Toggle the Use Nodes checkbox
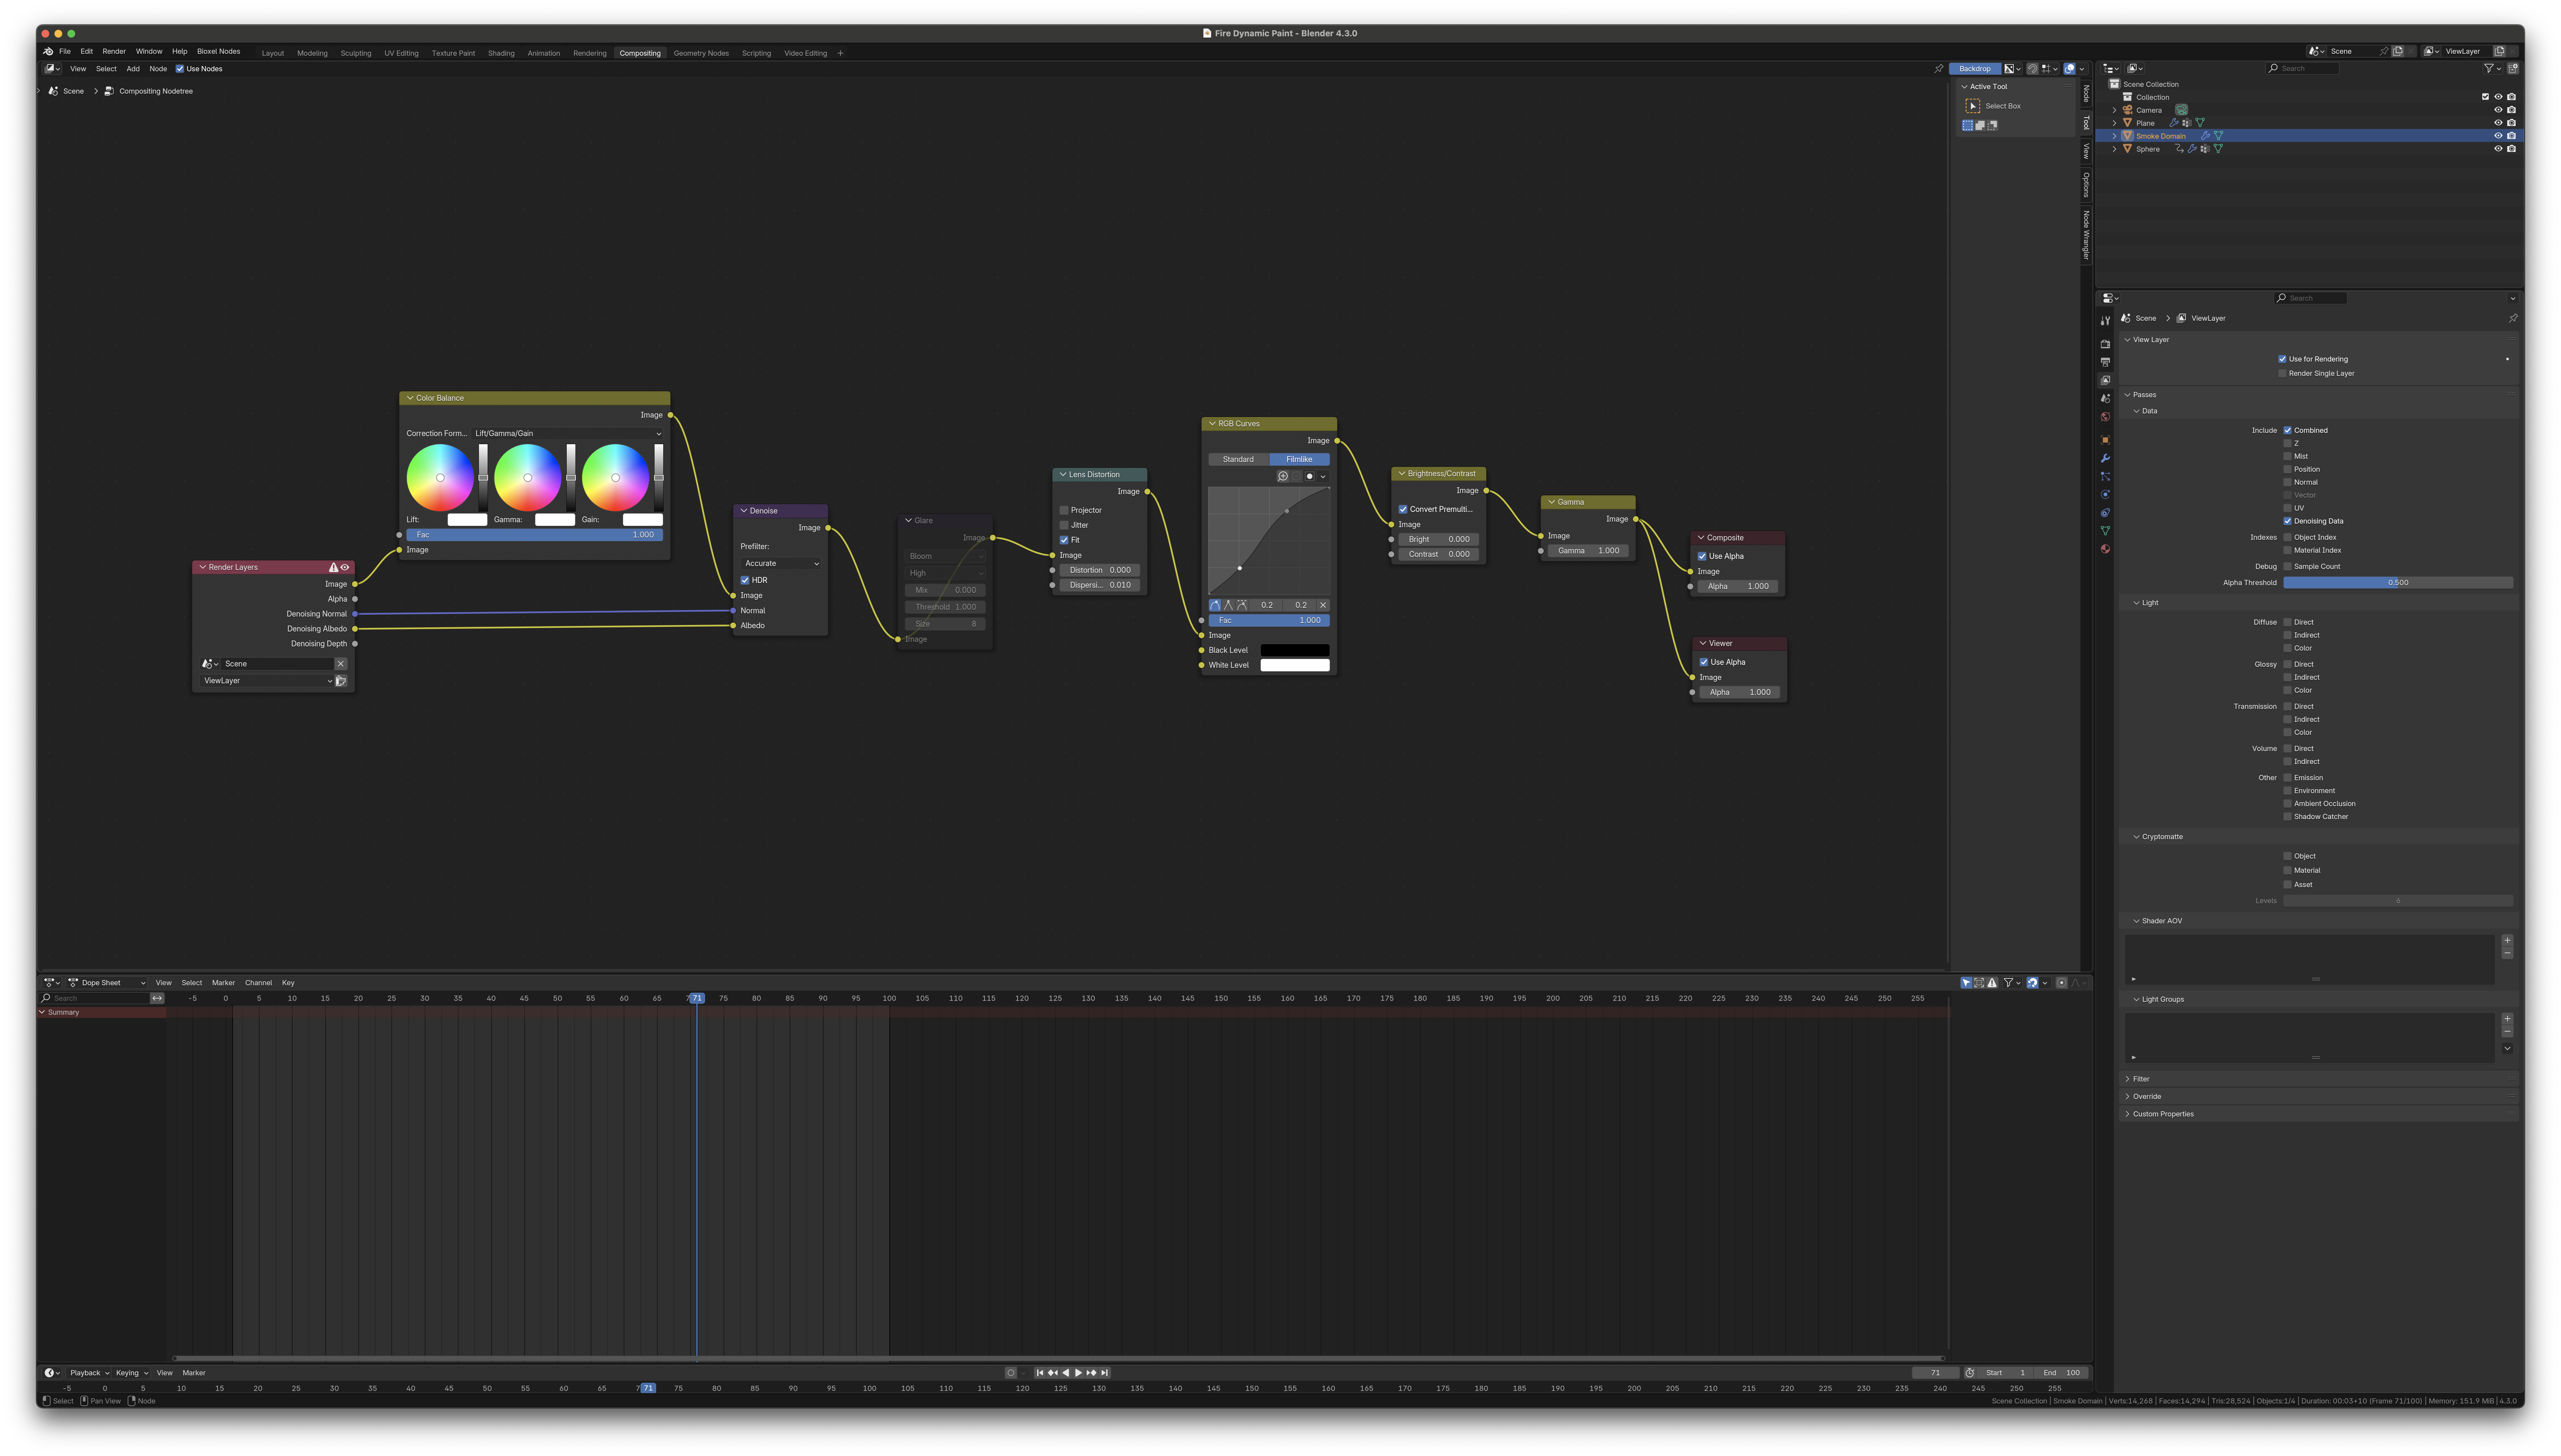Image resolution: width=2561 pixels, height=1456 pixels. click(x=180, y=69)
